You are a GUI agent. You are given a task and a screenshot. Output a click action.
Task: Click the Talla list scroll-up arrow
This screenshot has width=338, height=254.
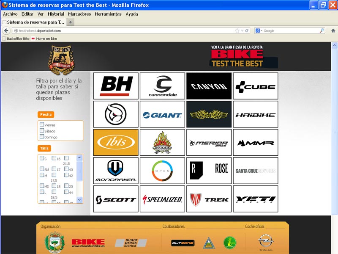pyautogui.click(x=79, y=157)
